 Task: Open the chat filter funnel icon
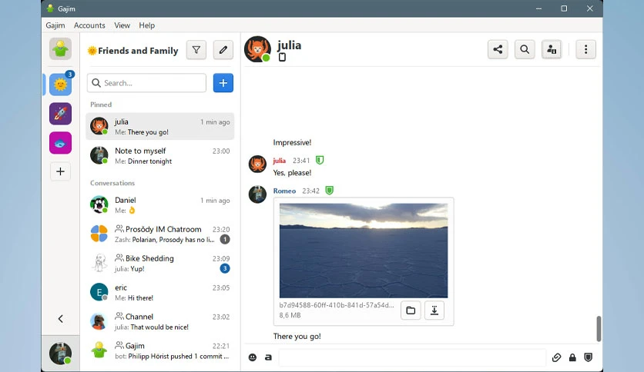196,50
